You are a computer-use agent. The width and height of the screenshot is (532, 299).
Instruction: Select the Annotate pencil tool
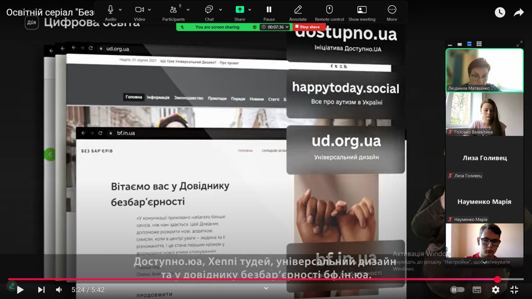point(298,10)
